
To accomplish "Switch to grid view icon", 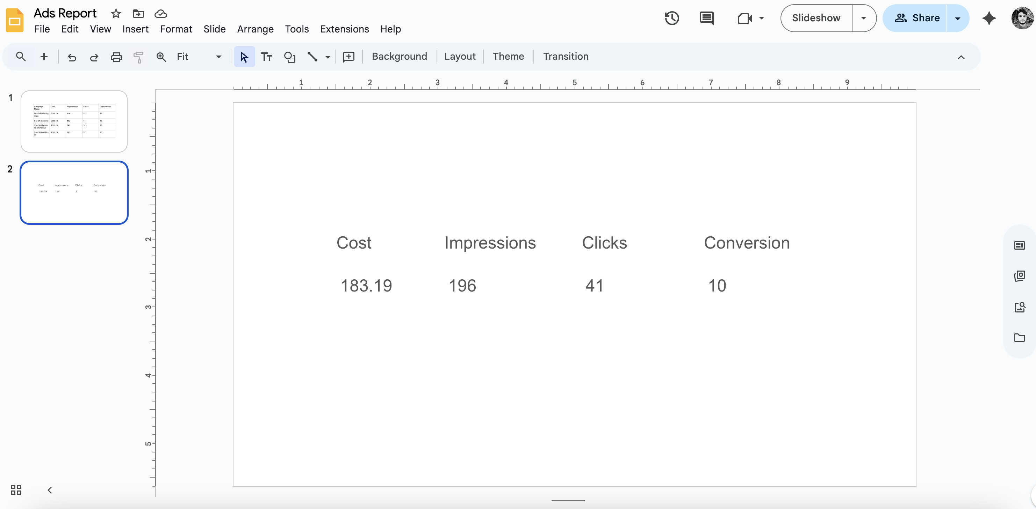I will (x=16, y=489).
